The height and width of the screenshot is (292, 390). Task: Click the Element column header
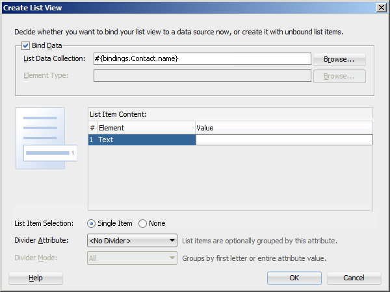tap(146, 128)
